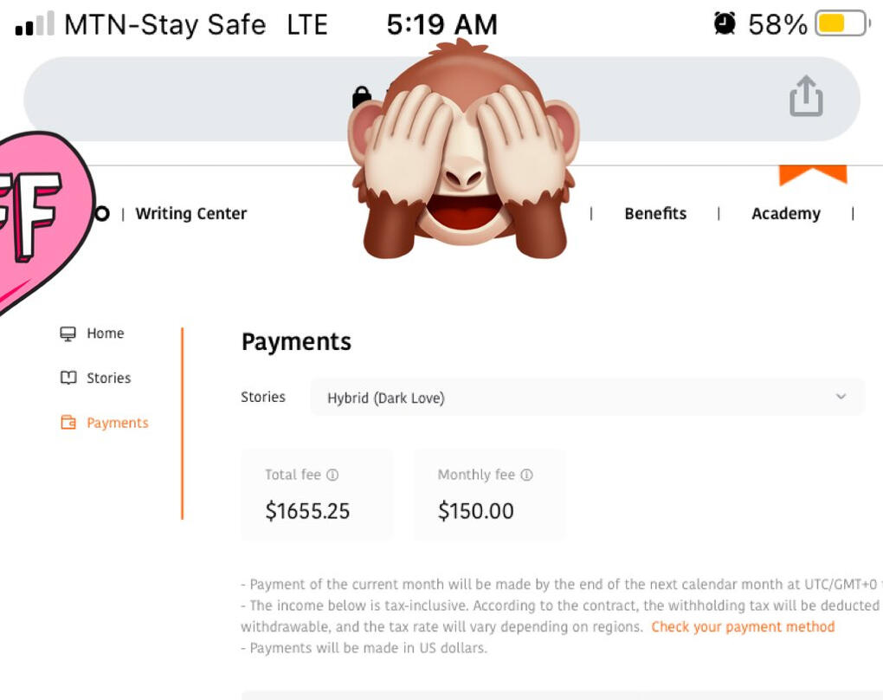Click the $1655.25 Total fee card

[x=317, y=495]
